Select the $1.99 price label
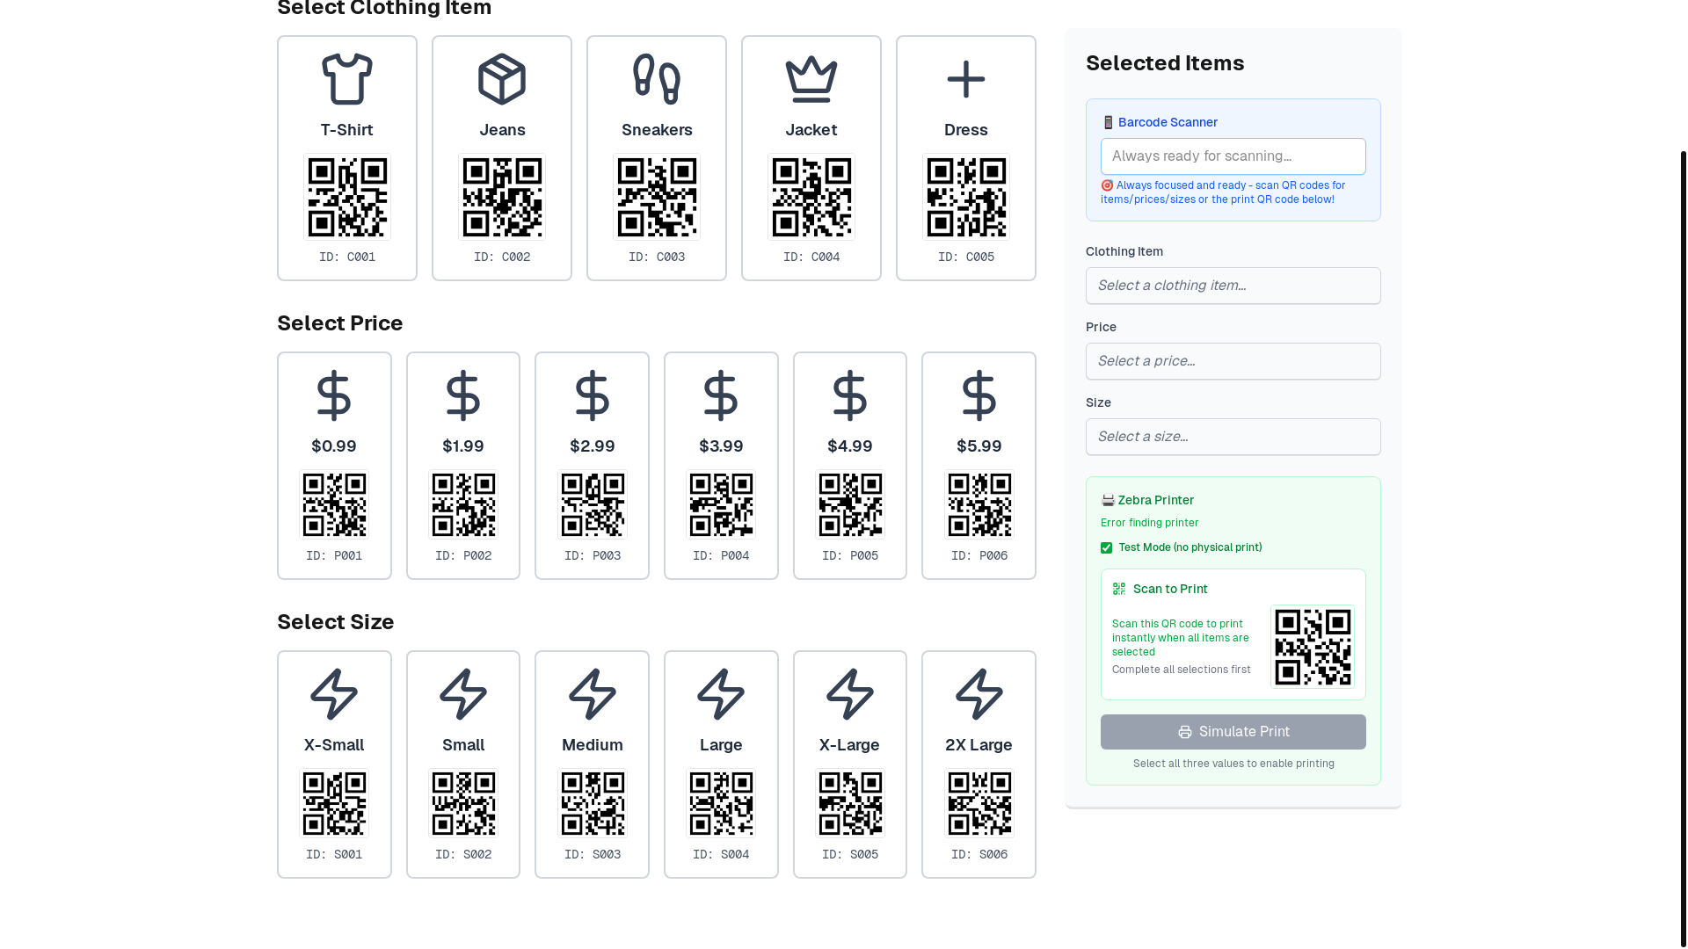Image resolution: width=1688 pixels, height=949 pixels. [463, 446]
